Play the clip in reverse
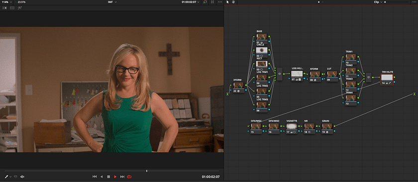This screenshot has height=182, width=418. [102, 177]
